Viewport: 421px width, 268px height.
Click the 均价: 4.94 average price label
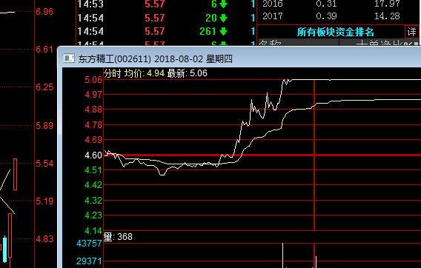pos(145,73)
